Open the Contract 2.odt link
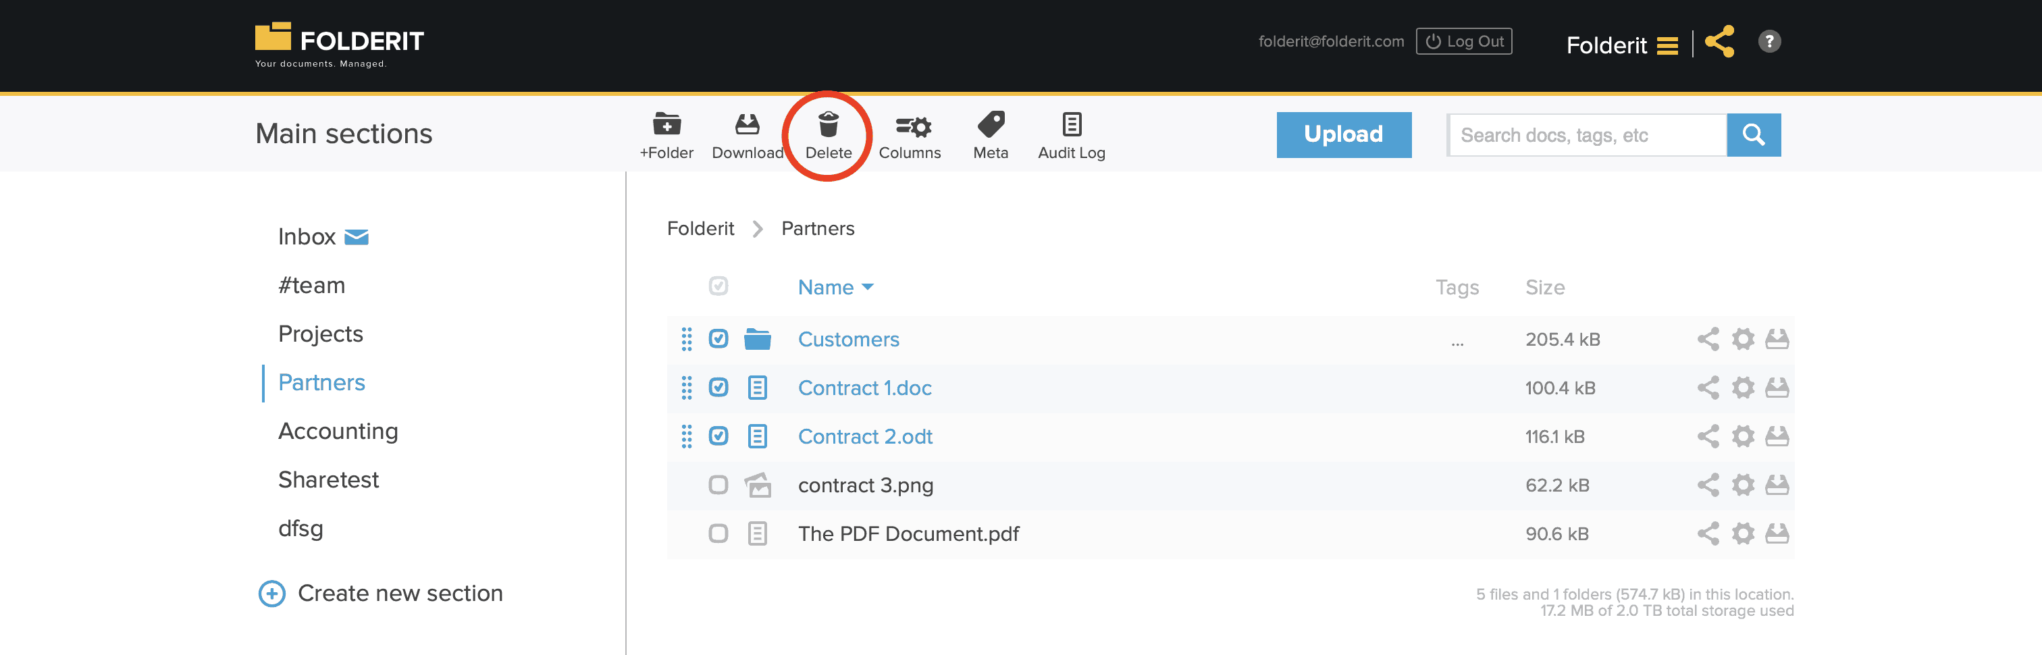The image size is (2042, 655). [865, 436]
